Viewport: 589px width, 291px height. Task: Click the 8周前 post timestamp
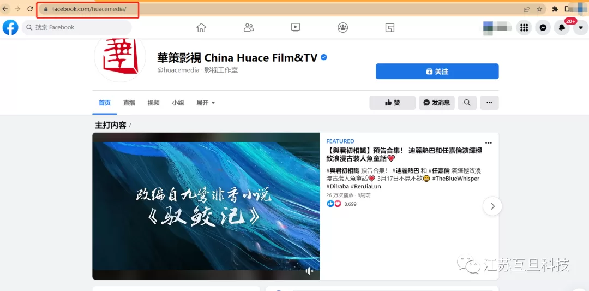coord(364,195)
